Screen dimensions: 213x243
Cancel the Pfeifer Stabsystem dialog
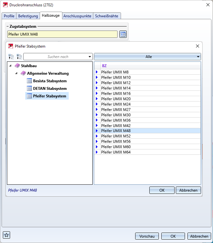click(188, 190)
